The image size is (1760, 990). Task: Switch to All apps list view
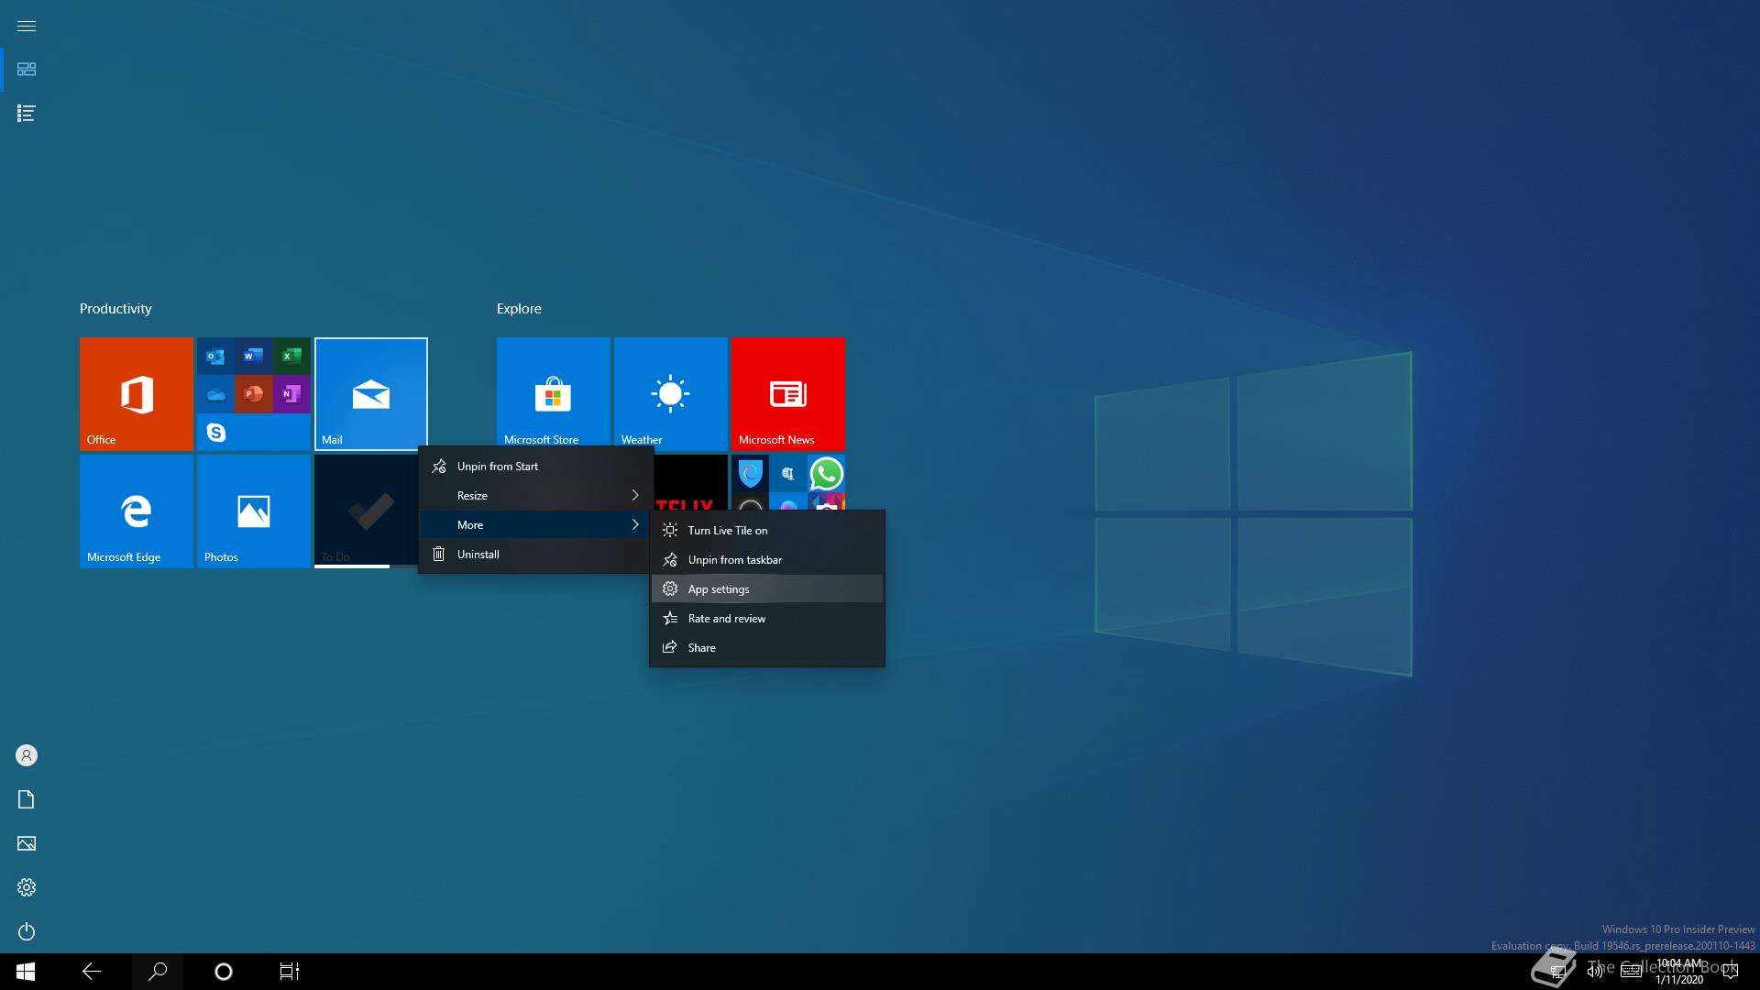27,114
